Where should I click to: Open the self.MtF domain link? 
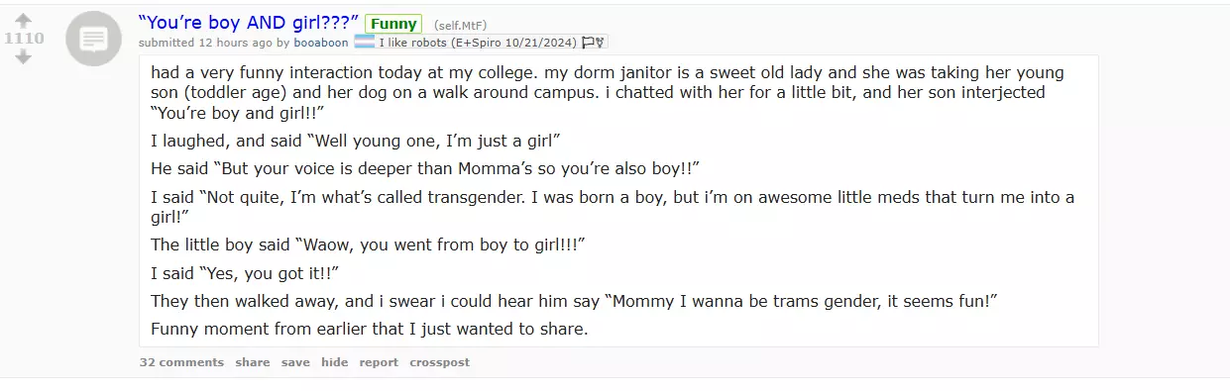pos(461,25)
